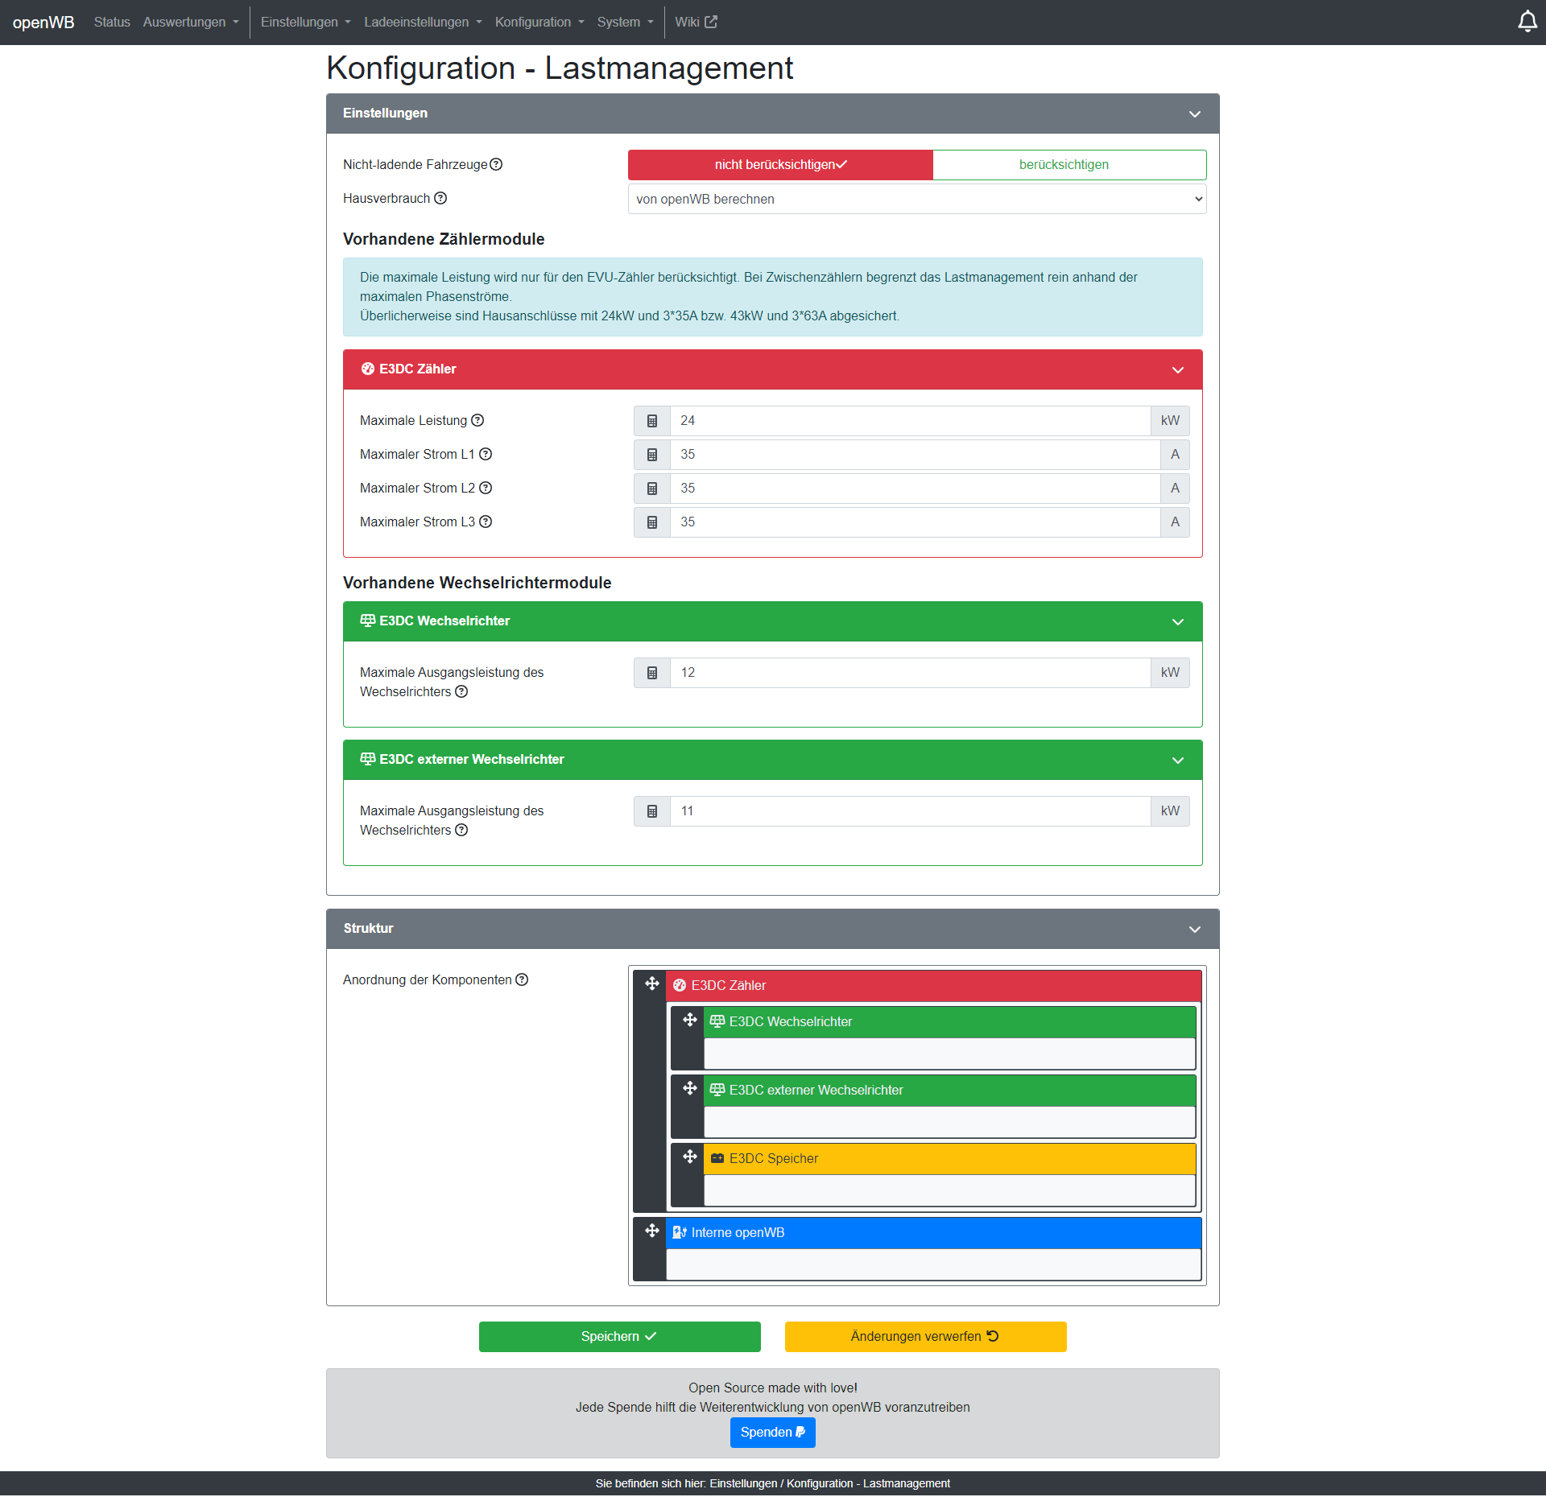Viewport: 1546px width, 1497px height.
Task: Click calculator icon of externer Wechselrichter power
Action: [652, 811]
